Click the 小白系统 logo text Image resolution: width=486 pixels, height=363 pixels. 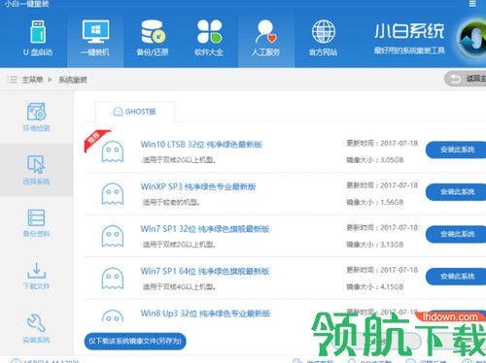409,31
